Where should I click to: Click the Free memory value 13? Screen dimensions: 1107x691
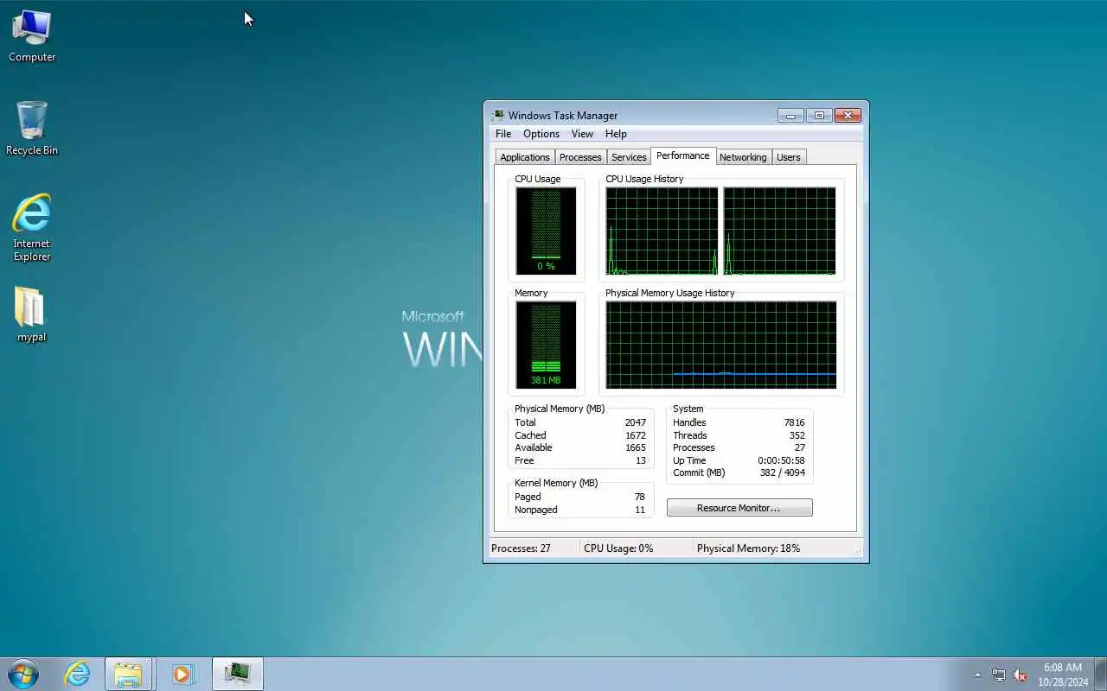click(x=641, y=460)
